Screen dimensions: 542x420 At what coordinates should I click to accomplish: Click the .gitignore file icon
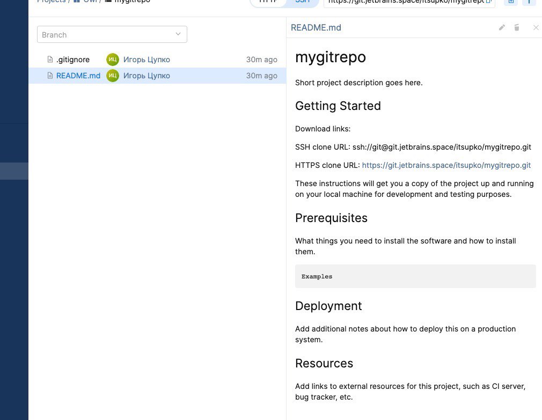(50, 60)
